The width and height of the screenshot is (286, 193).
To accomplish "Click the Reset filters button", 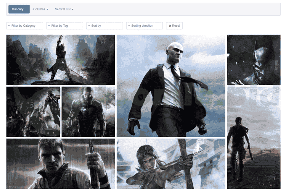I will (174, 26).
